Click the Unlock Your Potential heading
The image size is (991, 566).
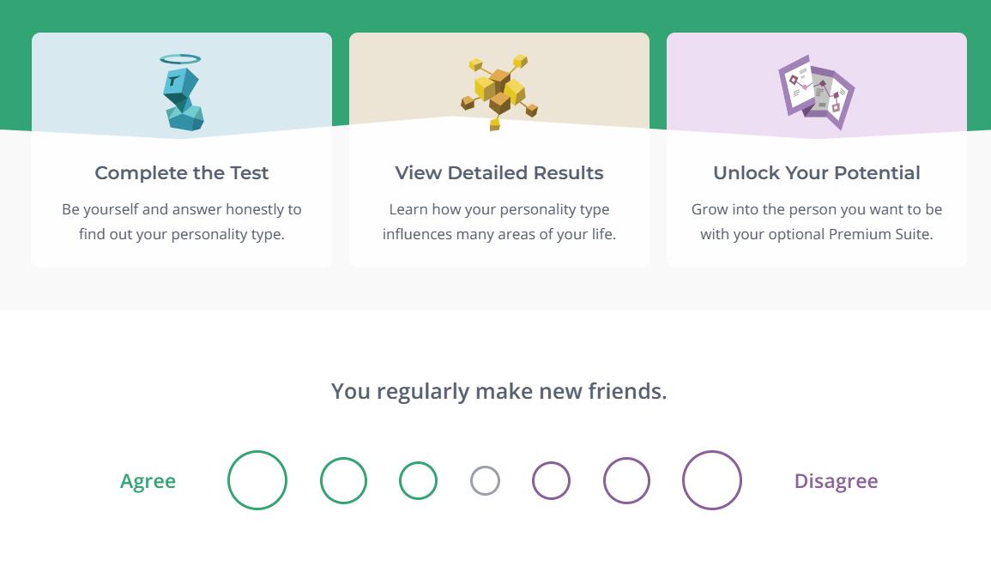(817, 172)
